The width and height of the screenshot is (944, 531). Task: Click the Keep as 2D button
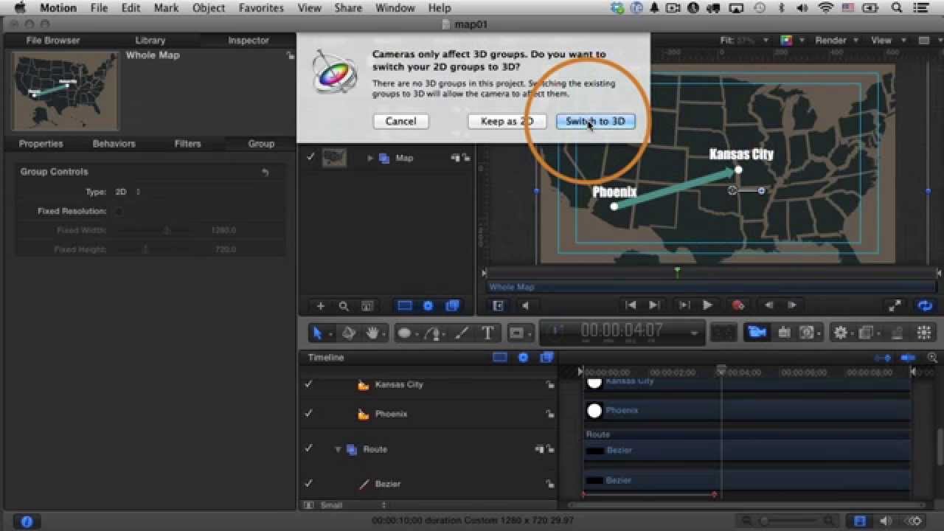(507, 121)
